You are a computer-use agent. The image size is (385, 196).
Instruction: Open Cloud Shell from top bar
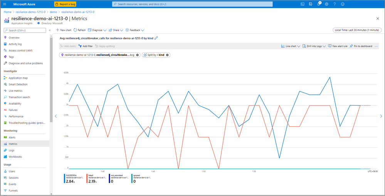pyautogui.click(x=303, y=4)
